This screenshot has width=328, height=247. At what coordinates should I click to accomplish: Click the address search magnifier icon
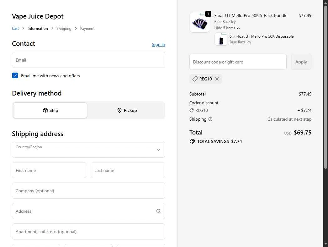click(159, 211)
